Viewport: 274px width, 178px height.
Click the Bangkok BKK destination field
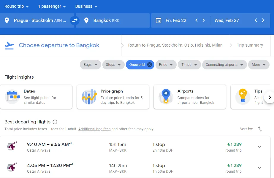click(113, 20)
